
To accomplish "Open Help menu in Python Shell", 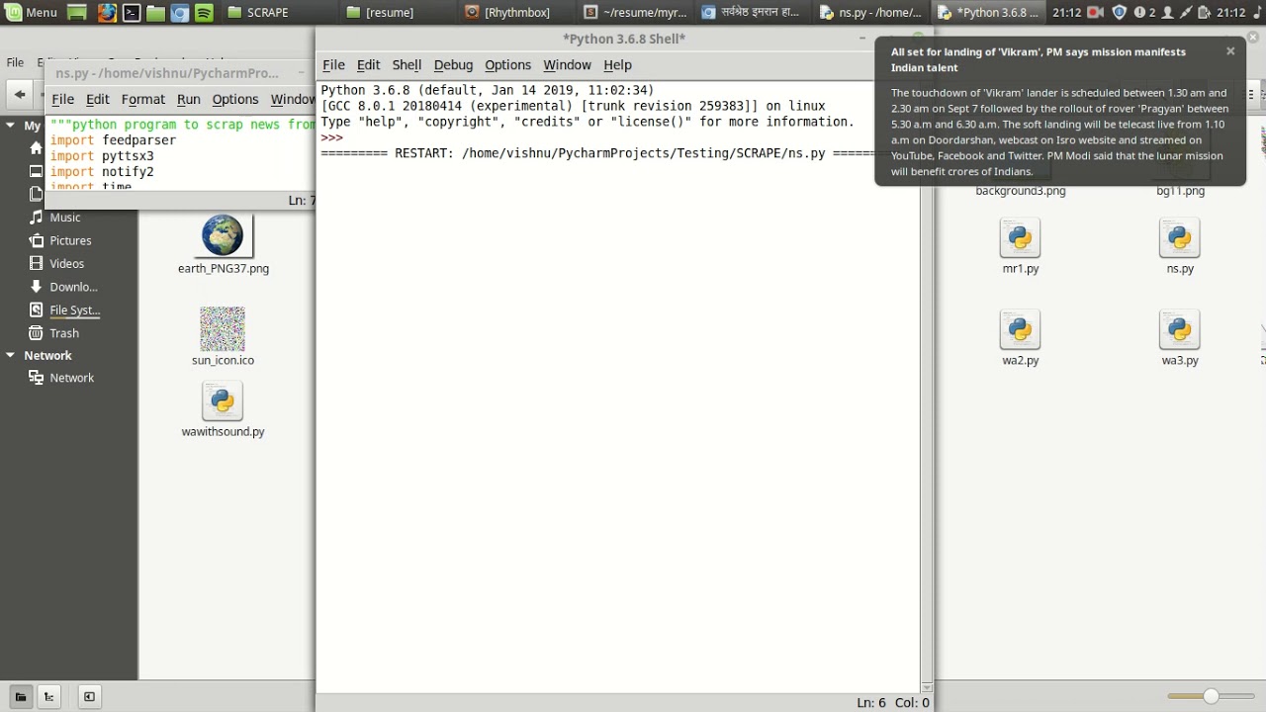I will (617, 64).
